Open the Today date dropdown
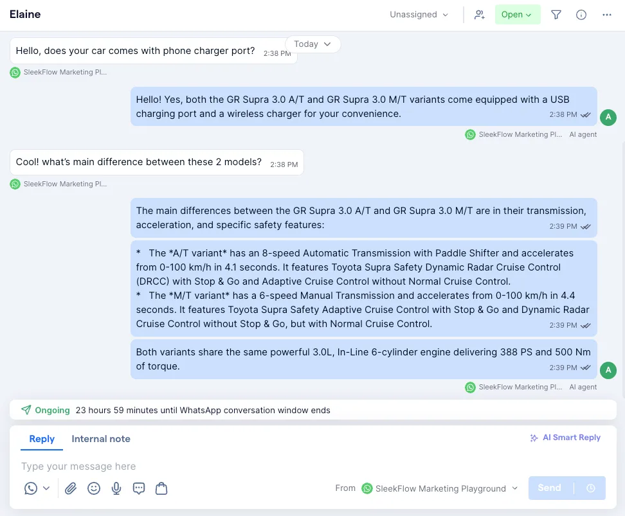The image size is (625, 516). pyautogui.click(x=312, y=44)
